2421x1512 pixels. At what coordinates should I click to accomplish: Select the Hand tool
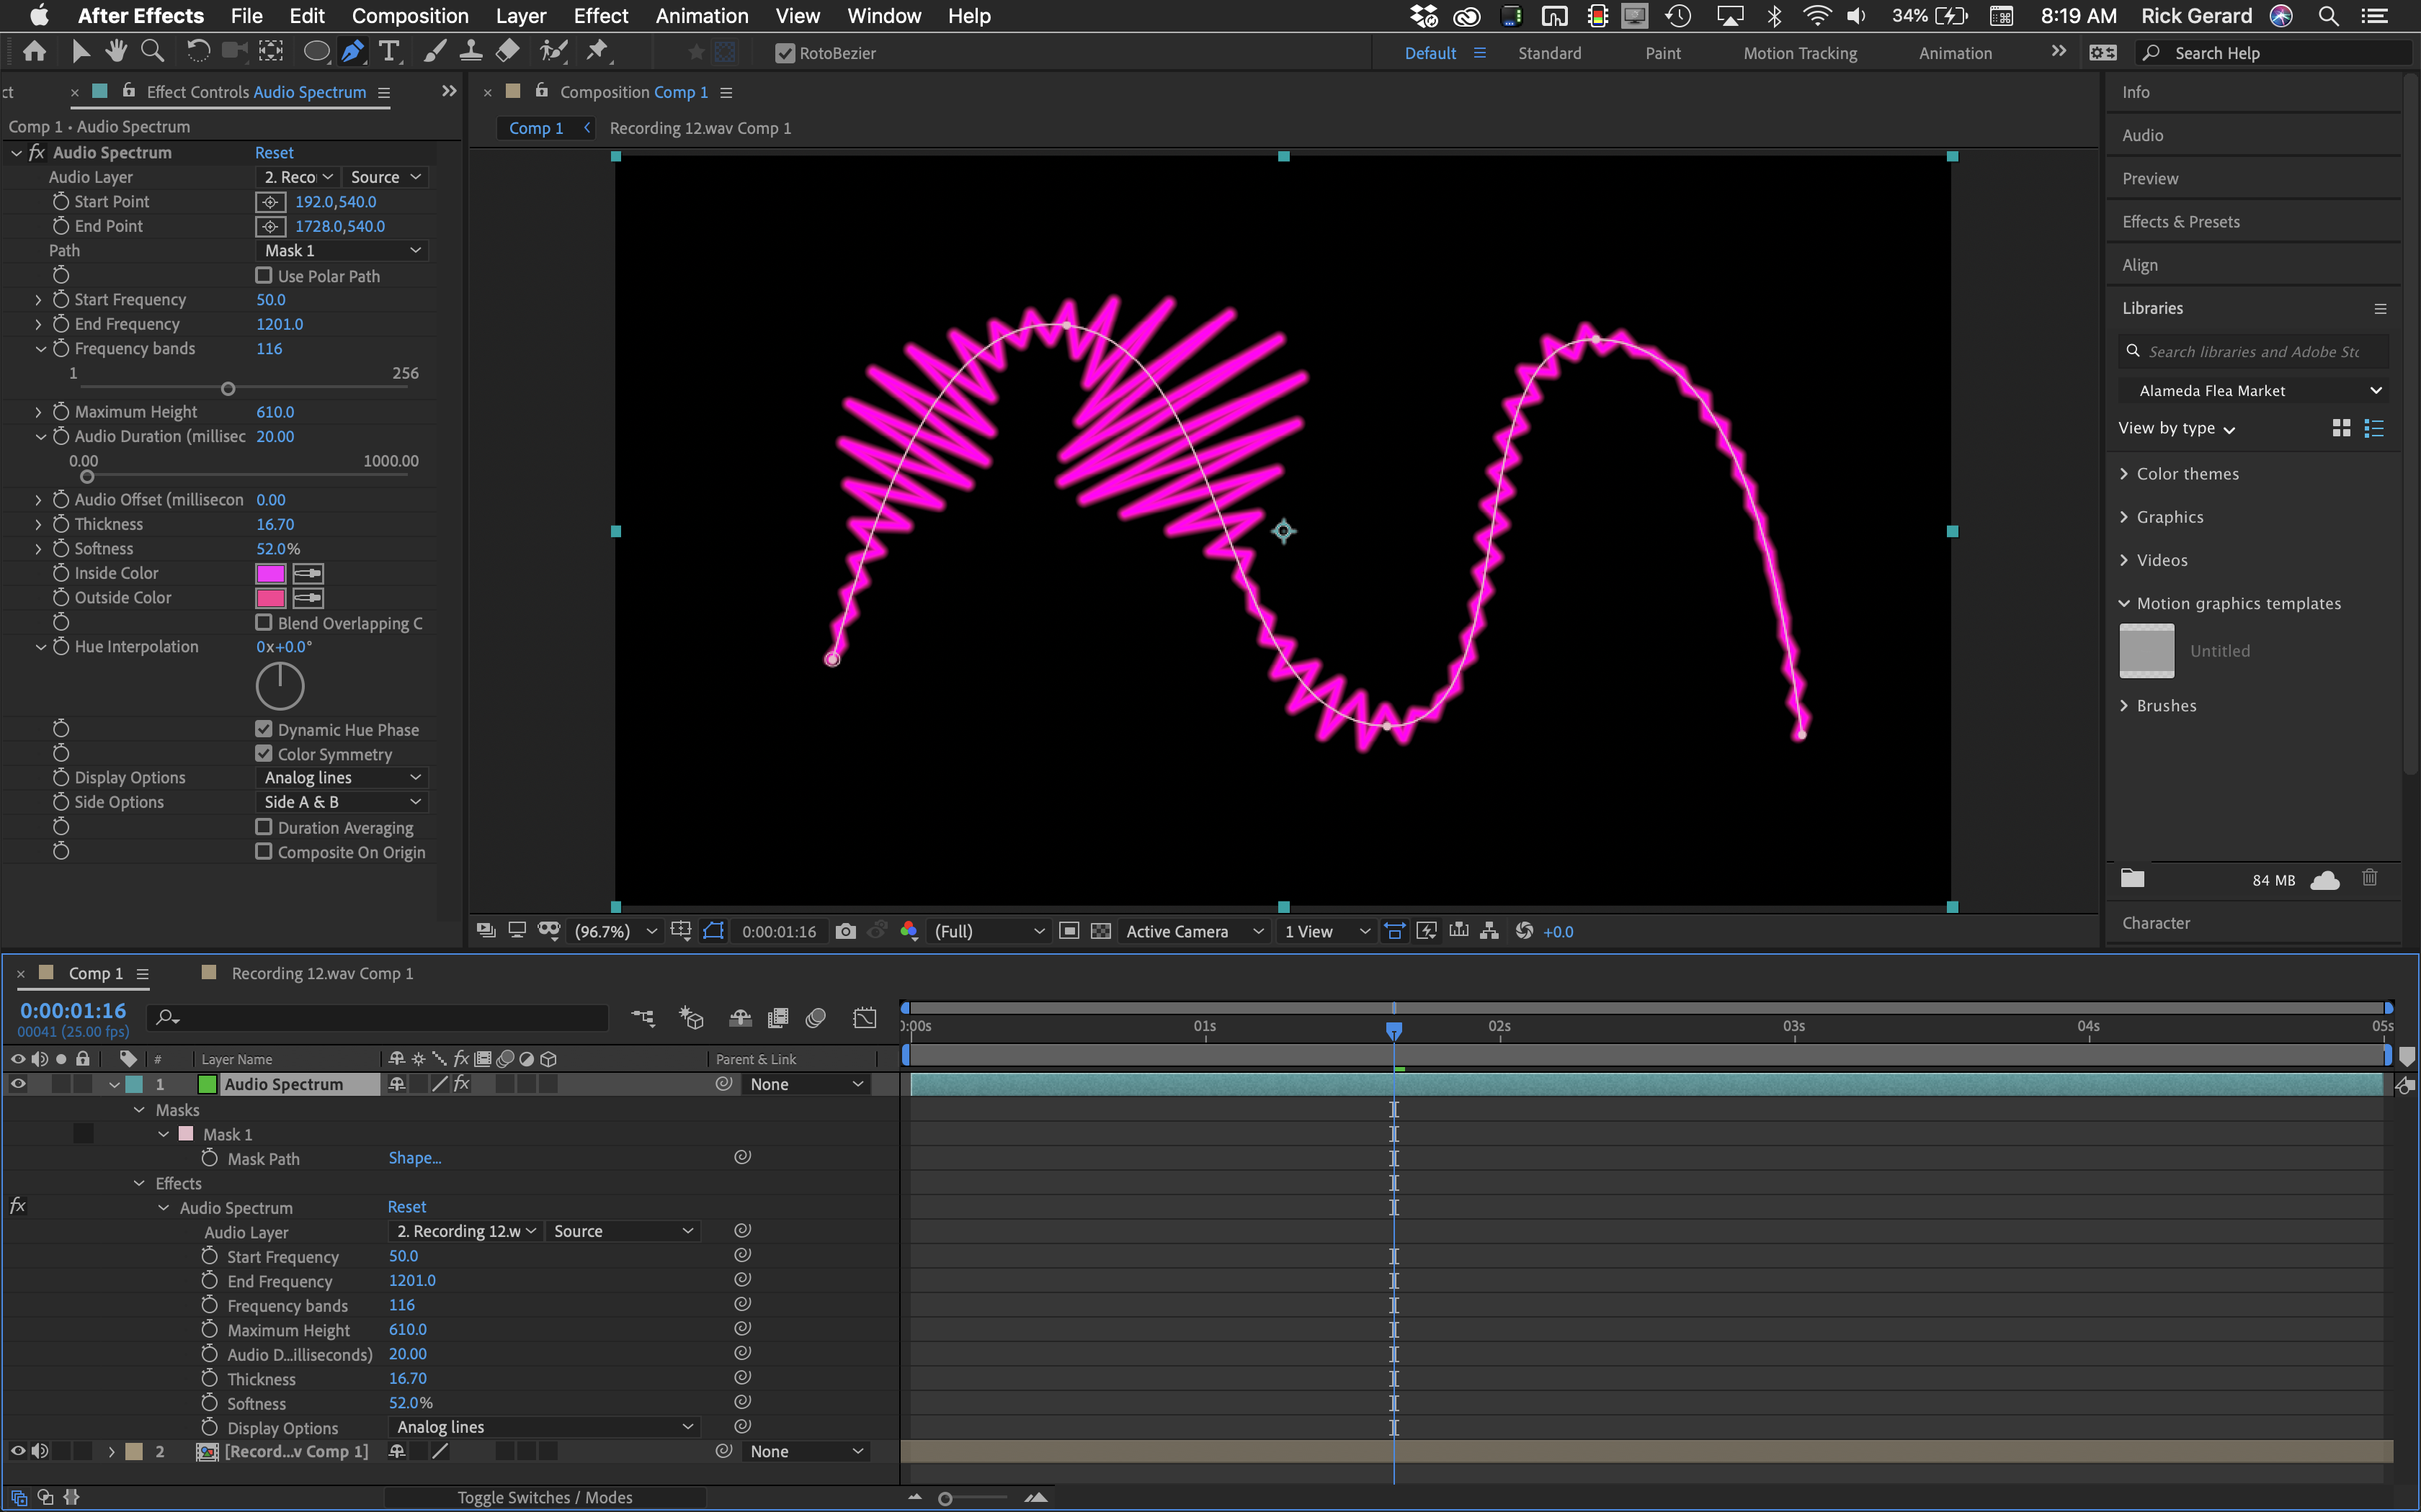point(116,51)
